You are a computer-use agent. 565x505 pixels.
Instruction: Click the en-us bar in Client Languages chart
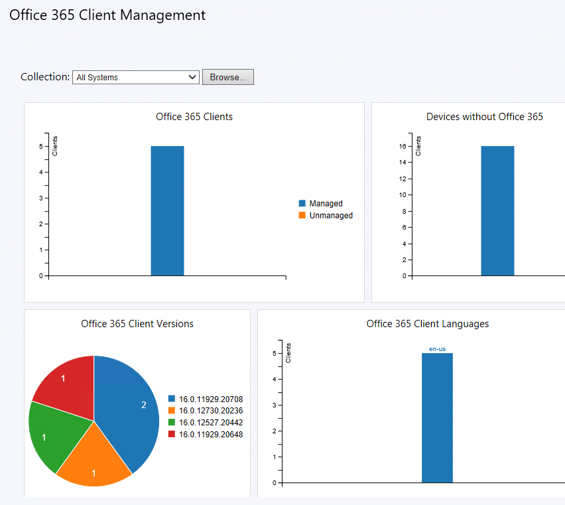click(x=437, y=418)
